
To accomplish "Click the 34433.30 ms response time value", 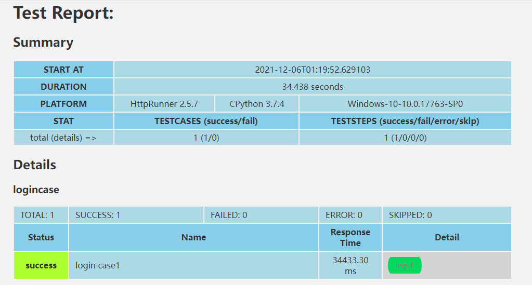I will pos(351,265).
